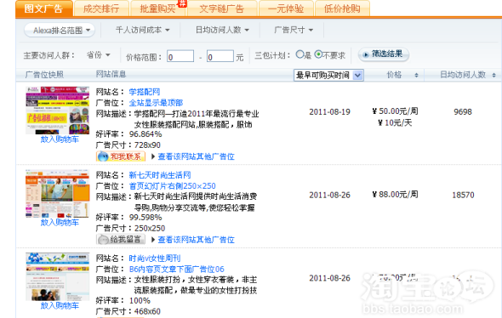Viewport: 502px width, 318px height.
Task: Open the 时尚vi女性周刊 site link
Action: point(155,258)
